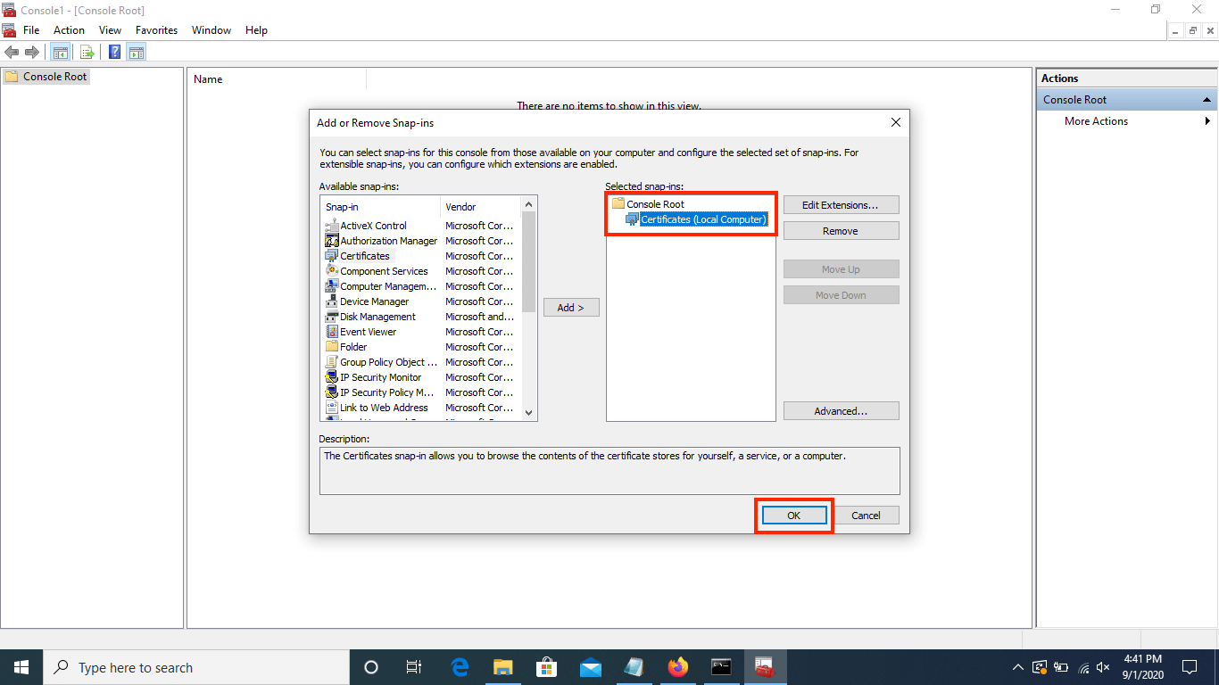Click the Show/Hide Console Tree toolbar icon
This screenshot has width=1219, height=685.
(x=60, y=53)
